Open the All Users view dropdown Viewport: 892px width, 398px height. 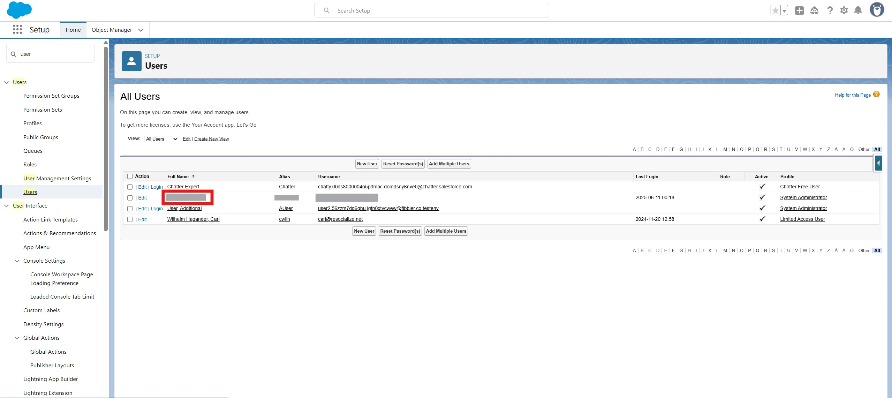161,139
